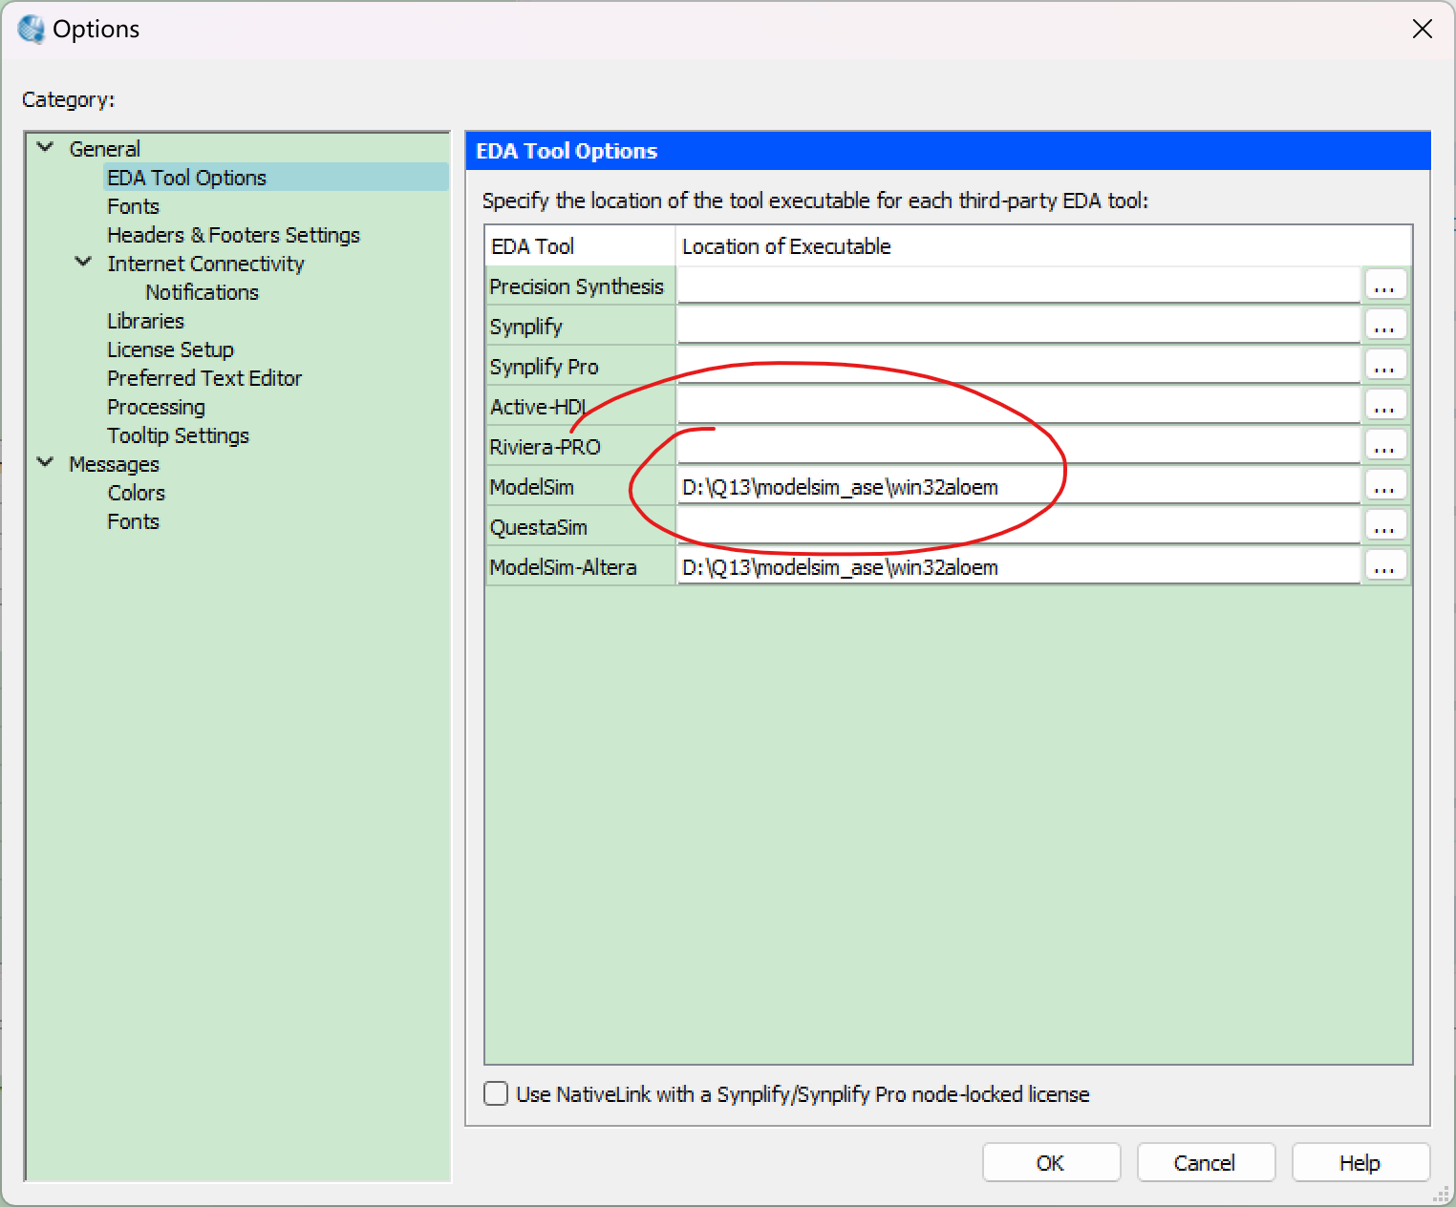The height and width of the screenshot is (1207, 1456).
Task: Click the QuestaSim executable location field
Action: (1018, 526)
